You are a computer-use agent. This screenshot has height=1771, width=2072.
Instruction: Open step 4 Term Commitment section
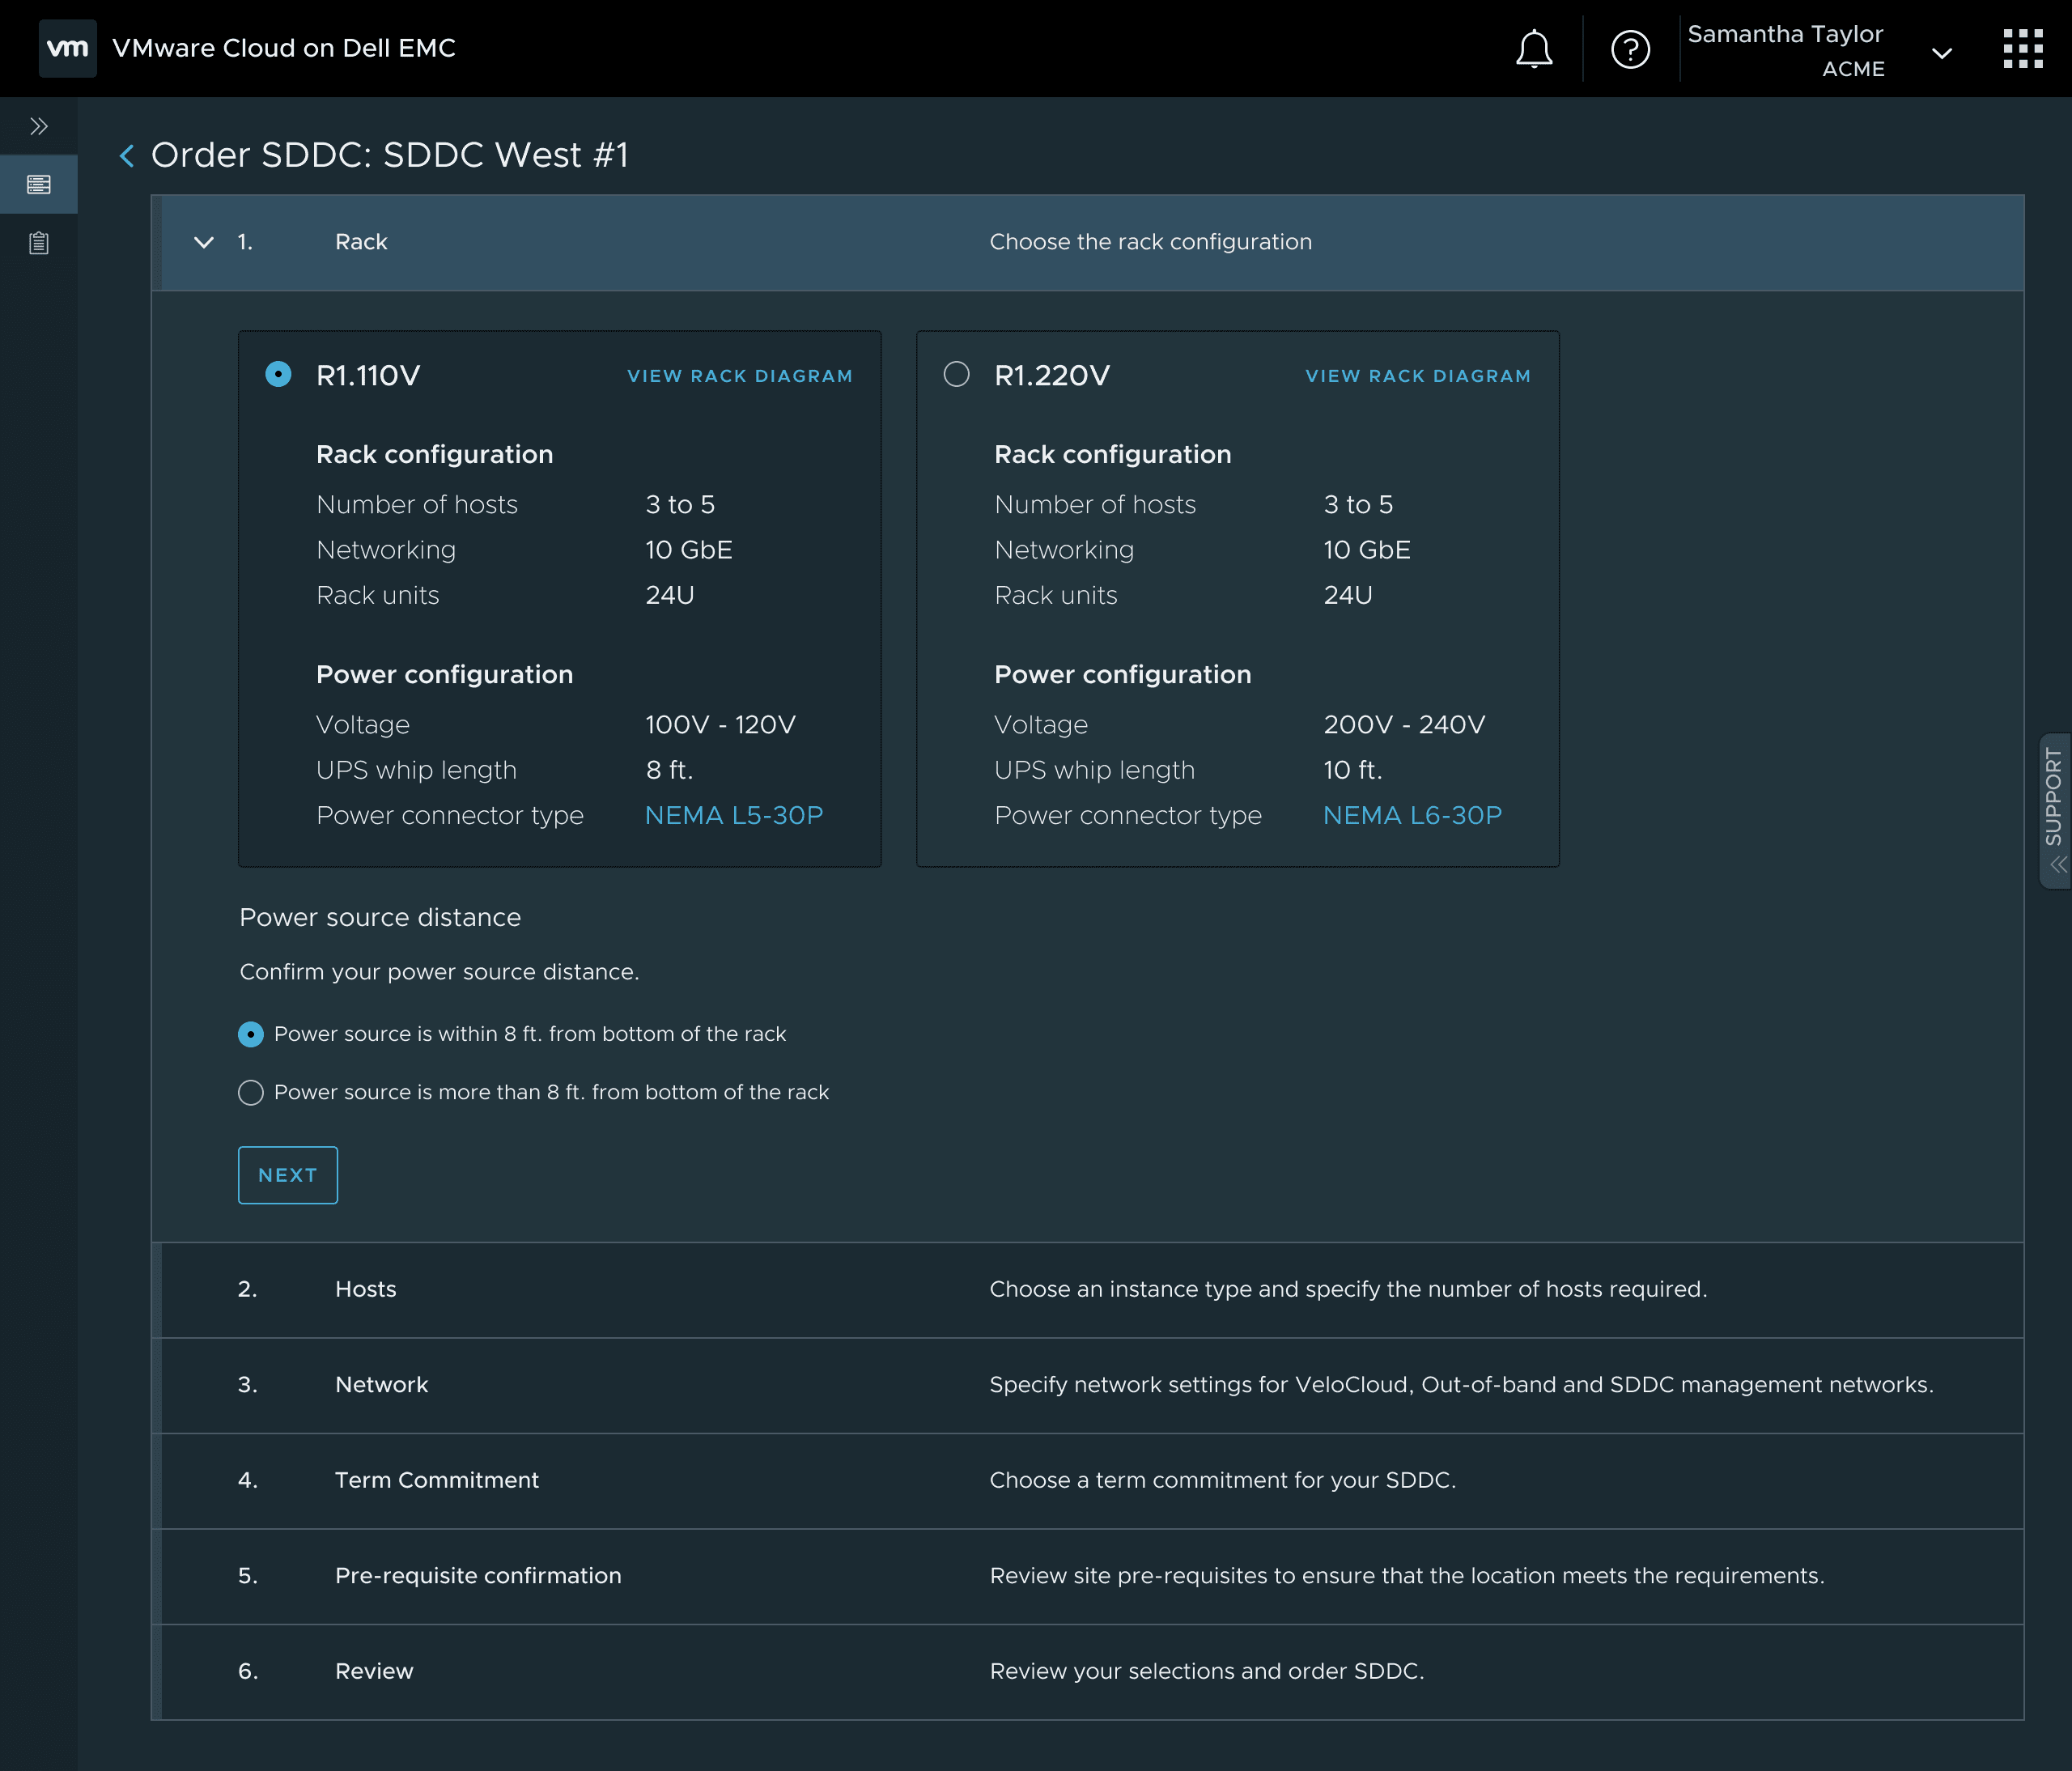[436, 1480]
